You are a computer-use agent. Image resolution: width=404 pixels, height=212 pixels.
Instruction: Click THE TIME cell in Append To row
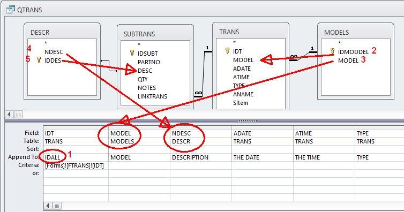tap(324, 157)
